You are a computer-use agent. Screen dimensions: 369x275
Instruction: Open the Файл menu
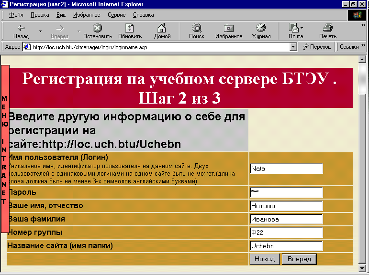pyautogui.click(x=16, y=15)
